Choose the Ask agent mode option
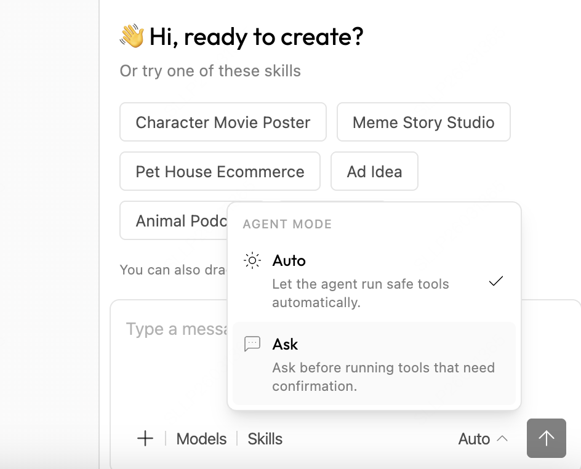The height and width of the screenshot is (469, 581). point(374,364)
